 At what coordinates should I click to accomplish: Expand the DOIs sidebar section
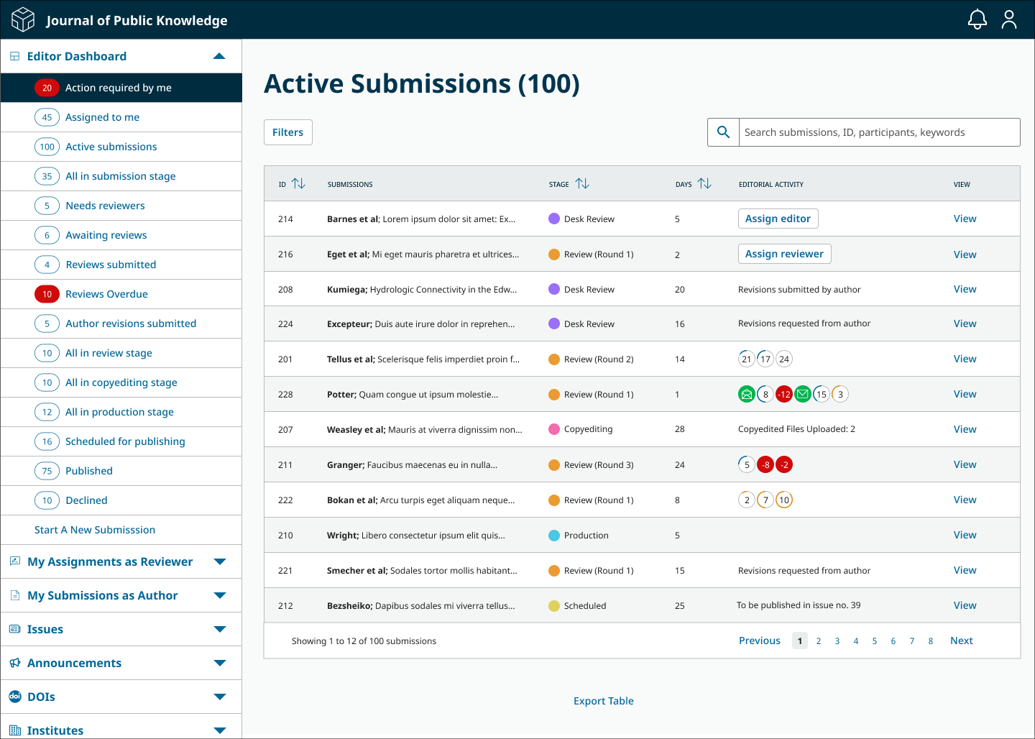click(219, 697)
